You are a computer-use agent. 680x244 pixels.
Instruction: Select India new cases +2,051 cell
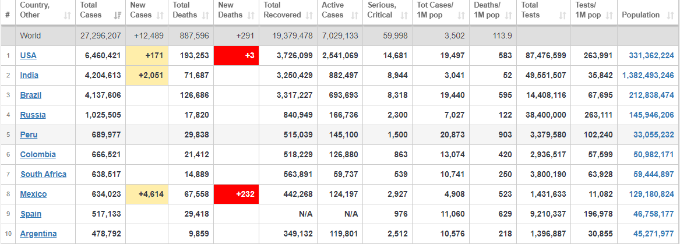pyautogui.click(x=147, y=75)
